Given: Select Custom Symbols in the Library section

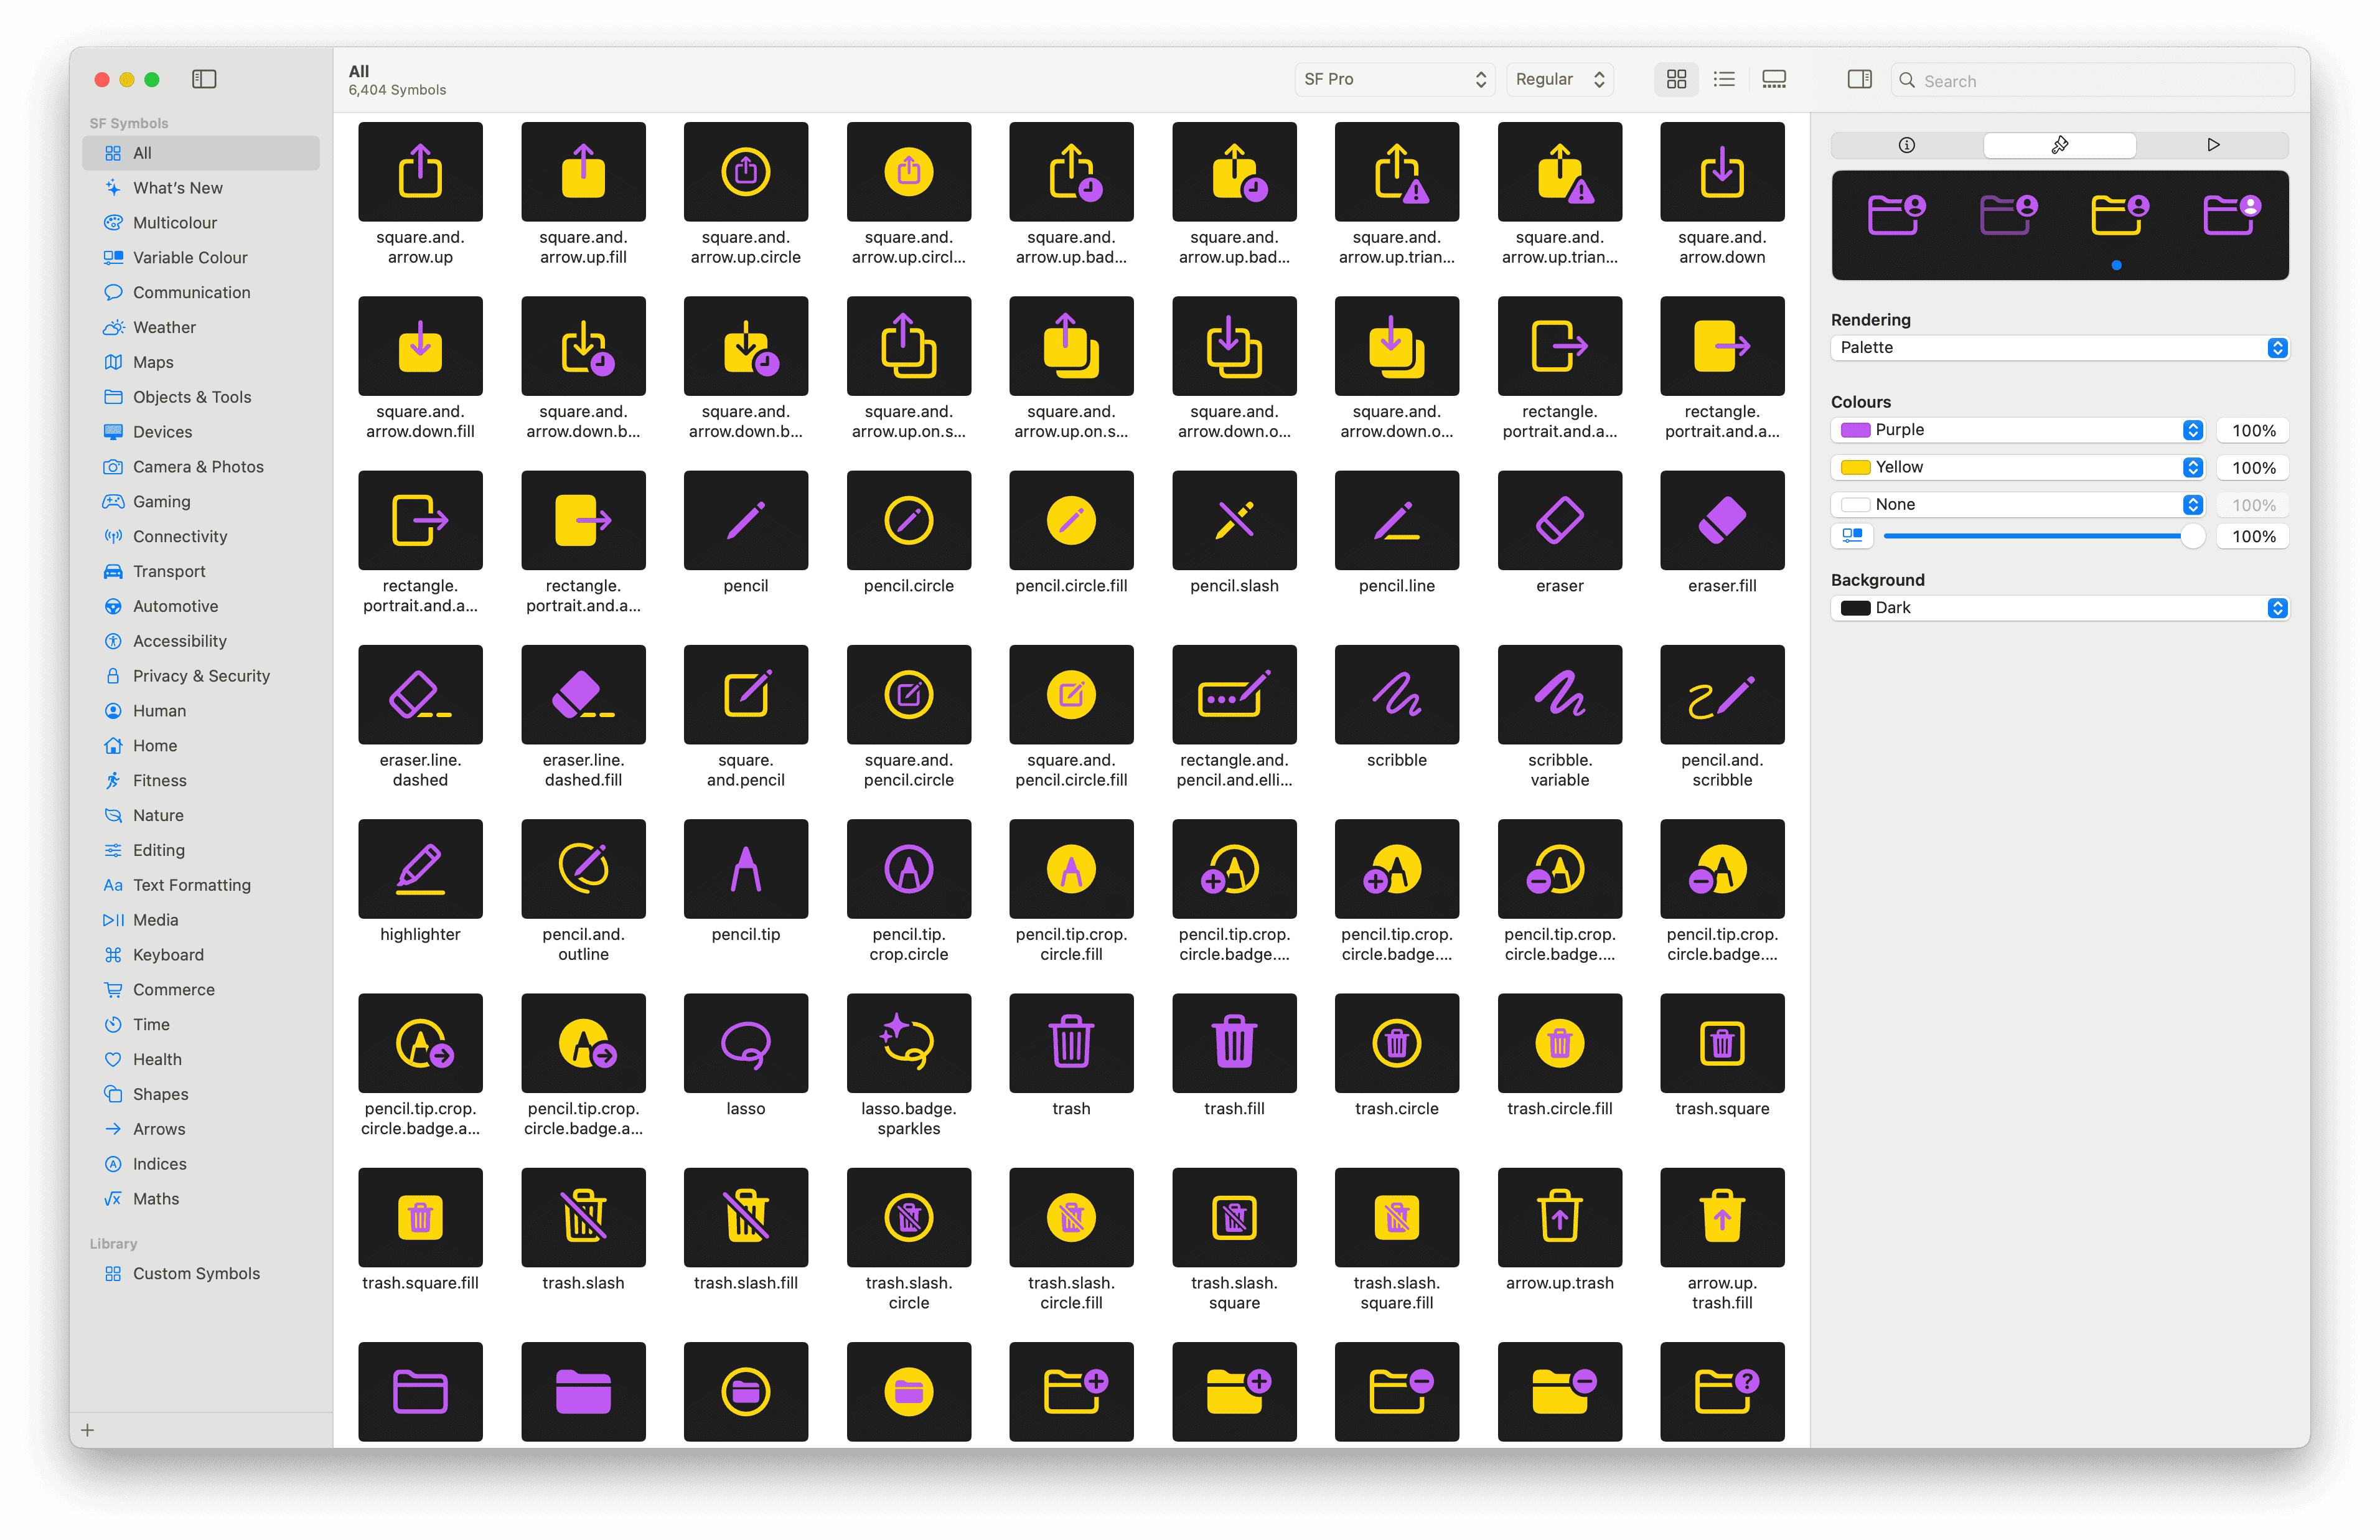Looking at the screenshot, I should click(196, 1273).
